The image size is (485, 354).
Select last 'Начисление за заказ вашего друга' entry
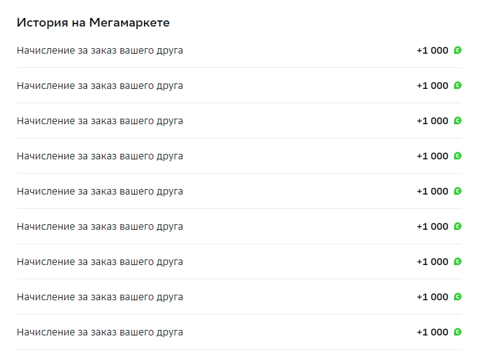pyautogui.click(x=239, y=332)
